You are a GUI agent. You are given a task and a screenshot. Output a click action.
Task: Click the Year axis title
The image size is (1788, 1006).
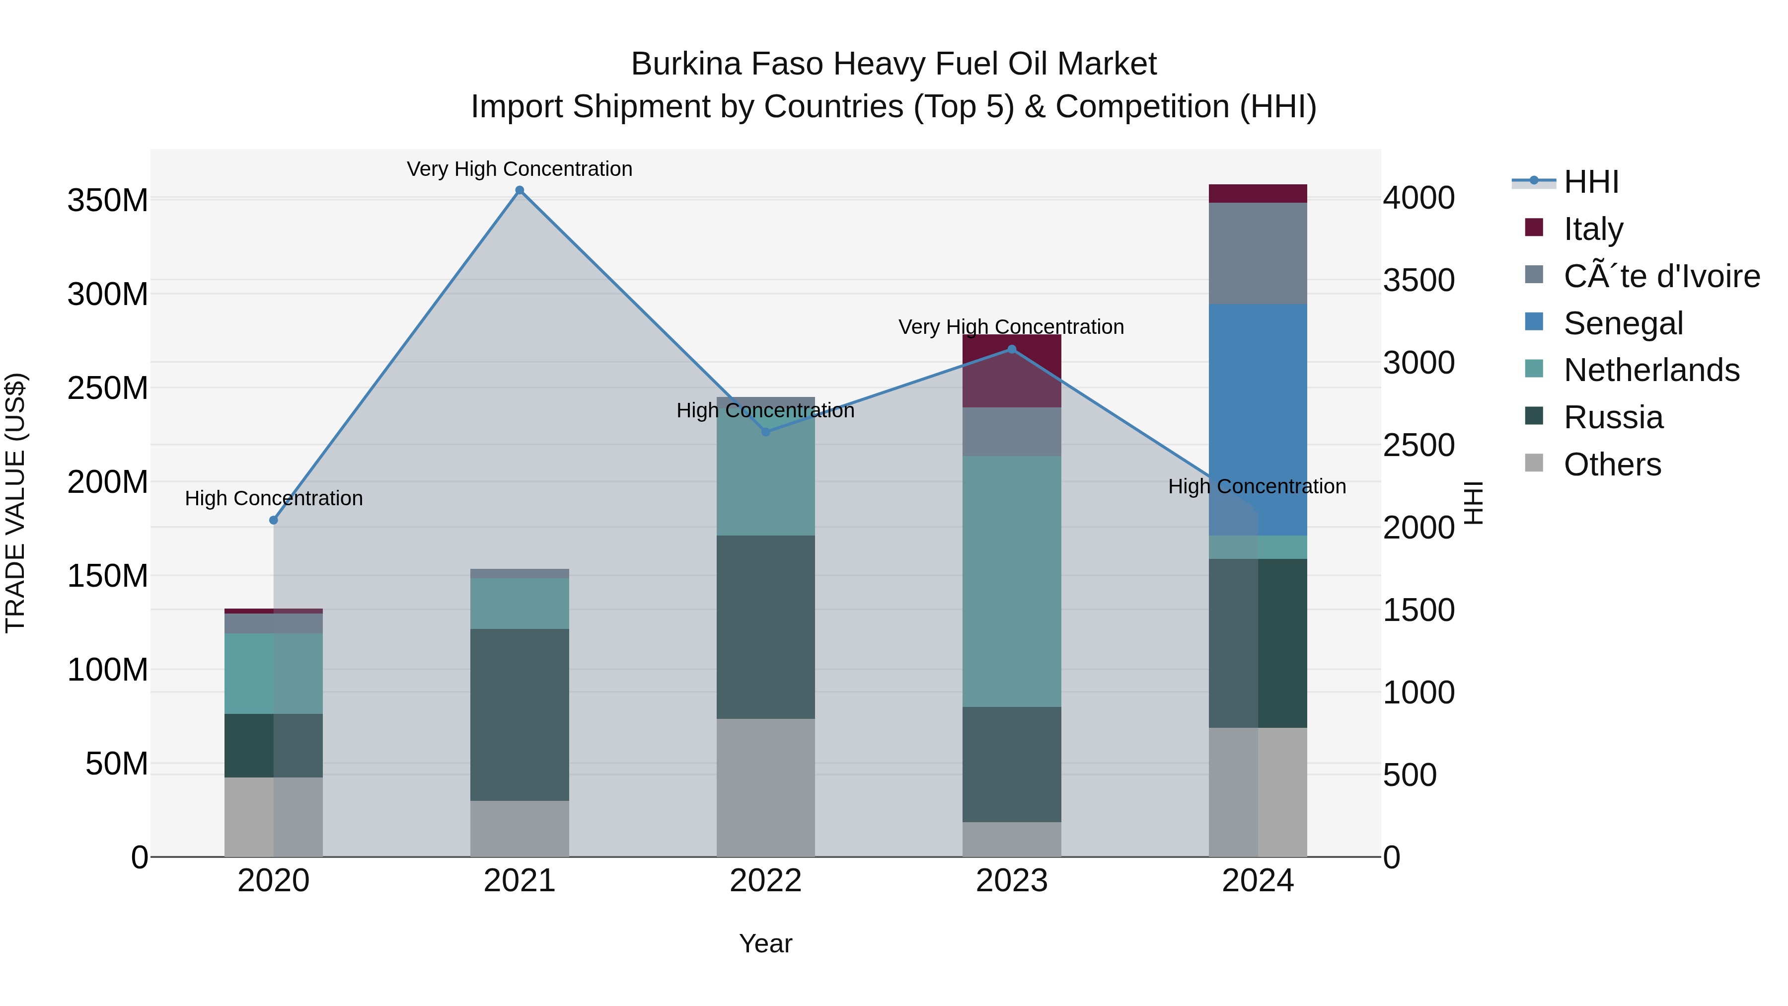(x=765, y=943)
